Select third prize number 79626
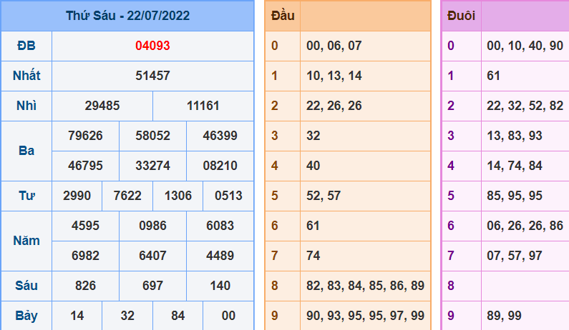This screenshot has width=569, height=330. [85, 136]
